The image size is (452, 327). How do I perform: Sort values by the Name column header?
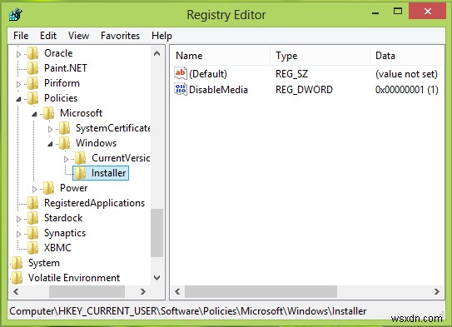(x=221, y=56)
